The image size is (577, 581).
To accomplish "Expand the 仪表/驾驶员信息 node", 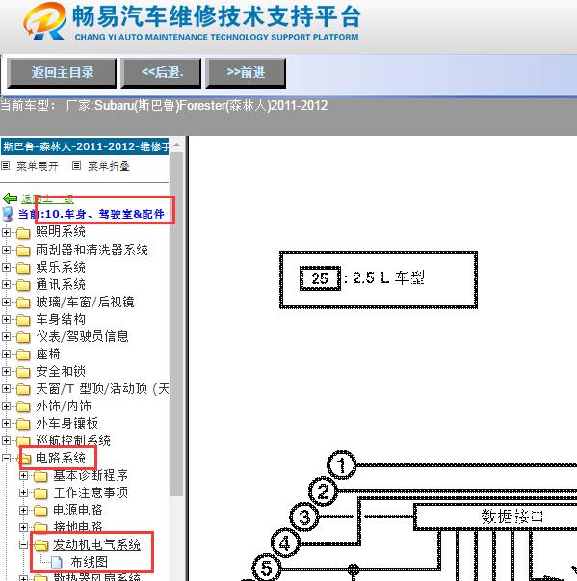I will (x=6, y=336).
